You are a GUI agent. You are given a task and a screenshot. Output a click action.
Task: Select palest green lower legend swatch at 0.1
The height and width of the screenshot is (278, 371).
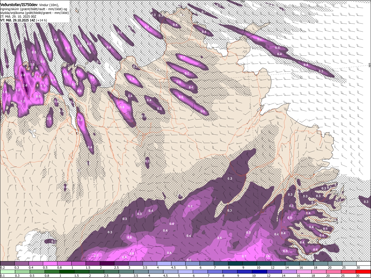tap(8, 271)
